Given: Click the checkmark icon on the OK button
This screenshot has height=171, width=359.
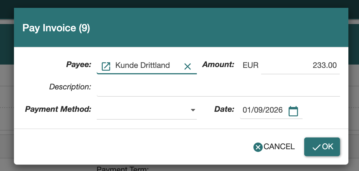Looking at the screenshot, I should [316, 147].
